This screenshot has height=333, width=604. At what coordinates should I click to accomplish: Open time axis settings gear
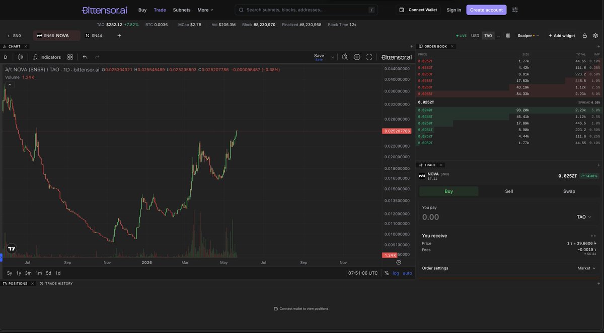(x=399, y=262)
